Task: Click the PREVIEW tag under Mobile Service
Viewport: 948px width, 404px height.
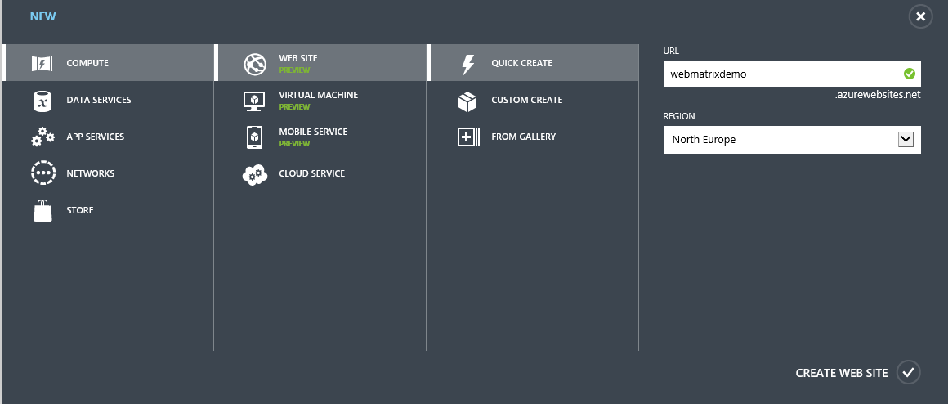Action: 294,144
